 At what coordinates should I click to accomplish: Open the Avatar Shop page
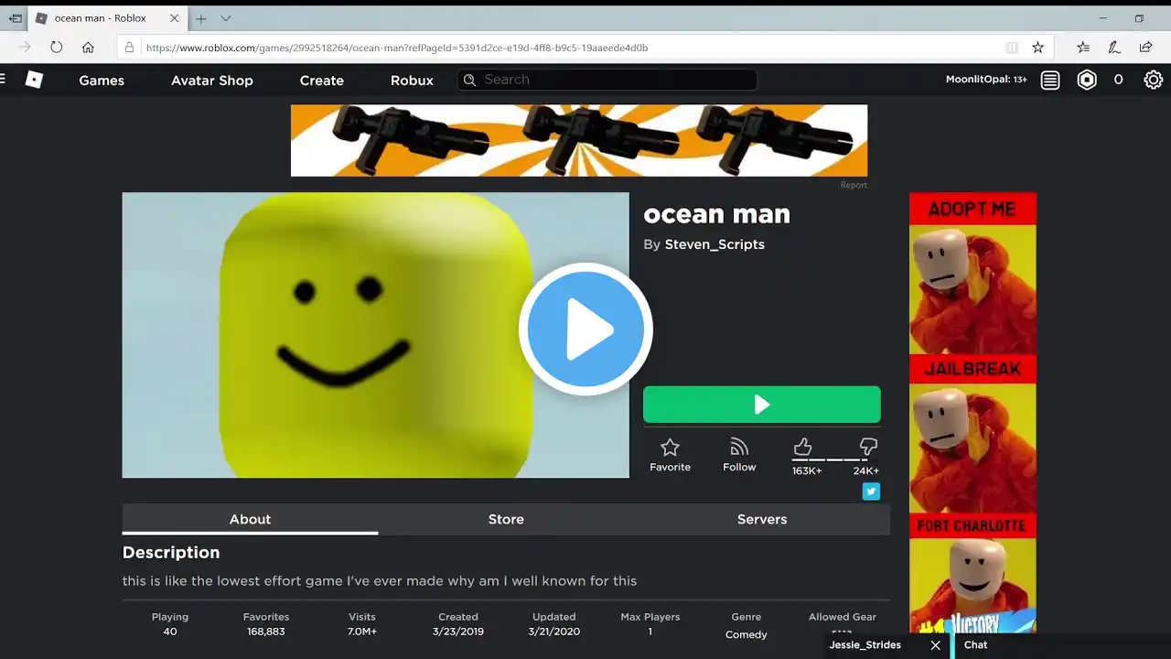(x=212, y=81)
